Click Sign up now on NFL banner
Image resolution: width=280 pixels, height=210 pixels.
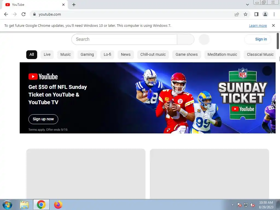43,119
